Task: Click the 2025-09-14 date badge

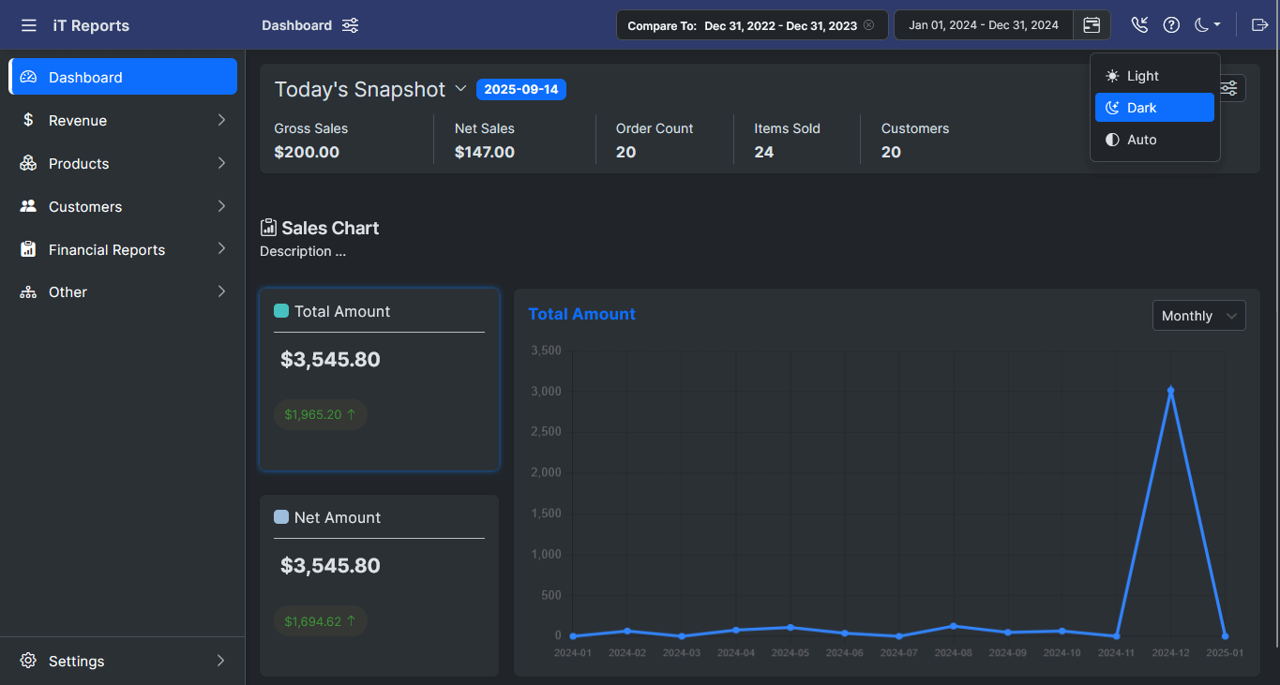Action: coord(521,90)
